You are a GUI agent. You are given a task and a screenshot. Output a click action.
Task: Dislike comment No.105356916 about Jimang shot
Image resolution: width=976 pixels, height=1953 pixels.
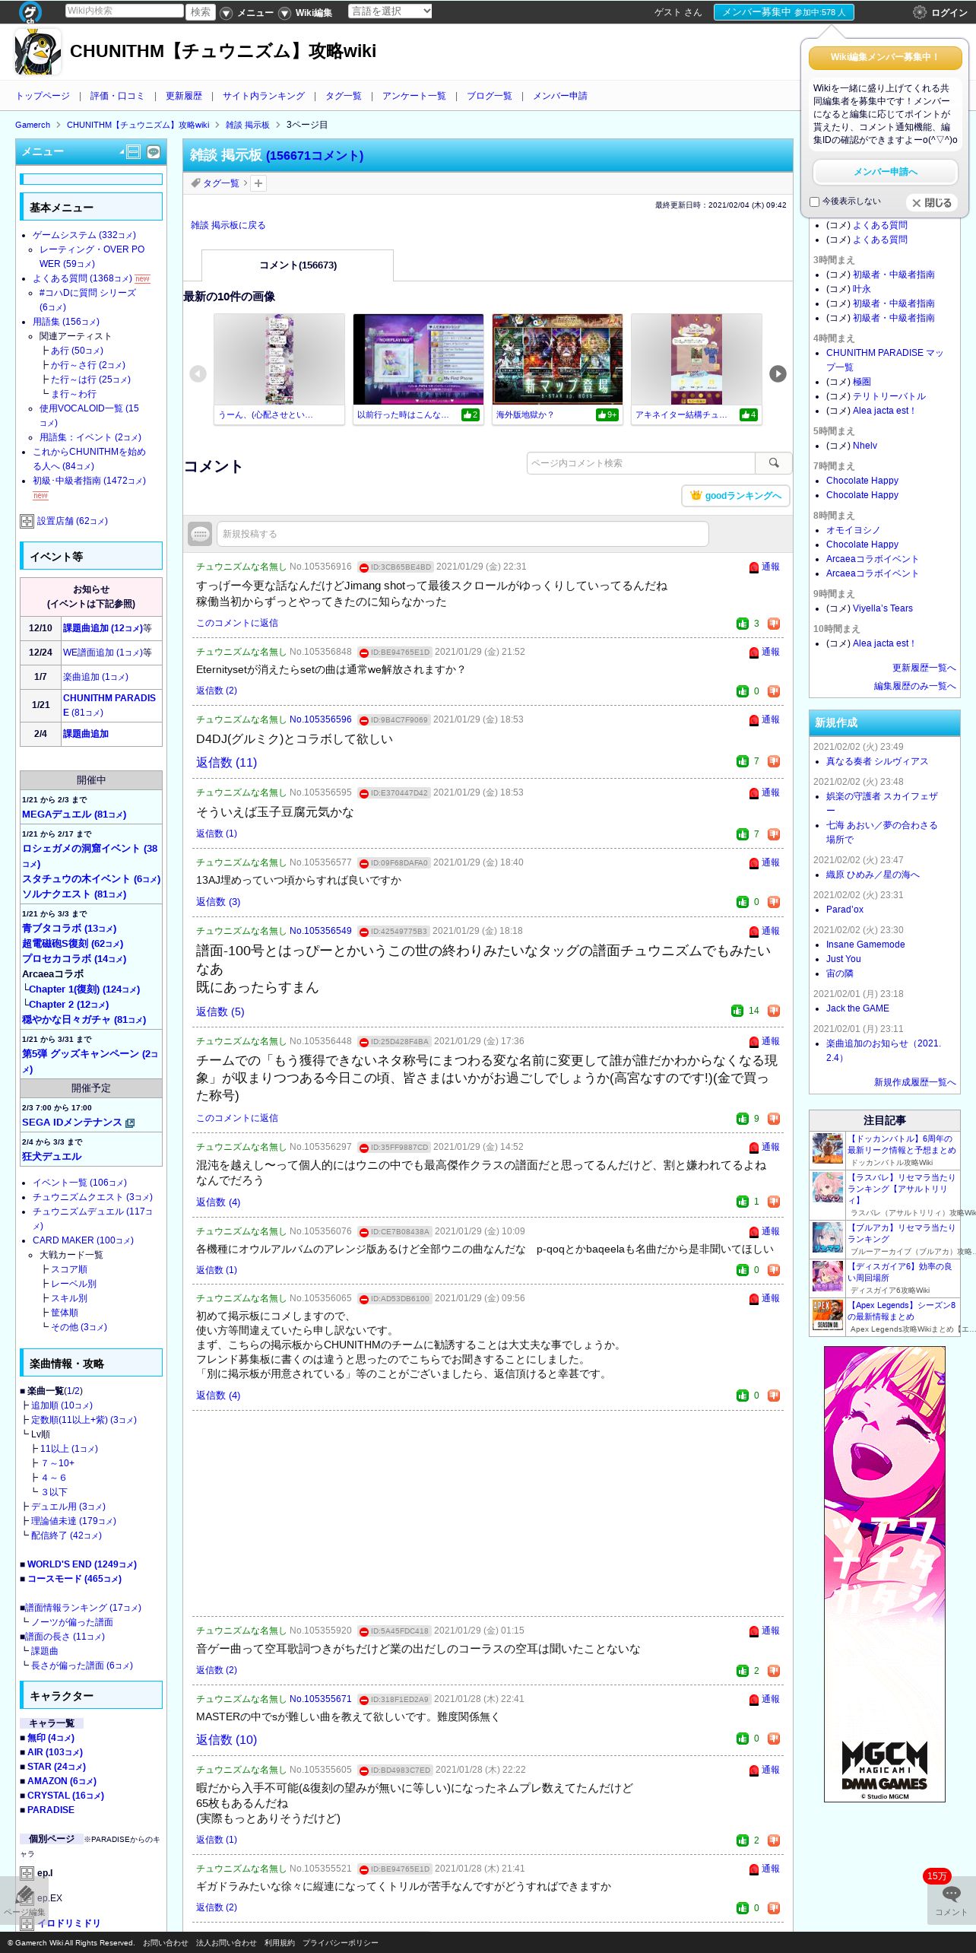tap(774, 624)
